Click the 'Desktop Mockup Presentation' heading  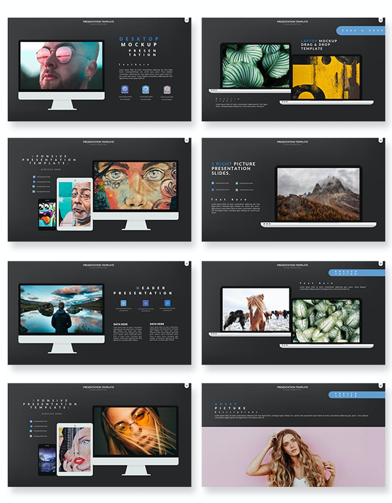(x=139, y=47)
